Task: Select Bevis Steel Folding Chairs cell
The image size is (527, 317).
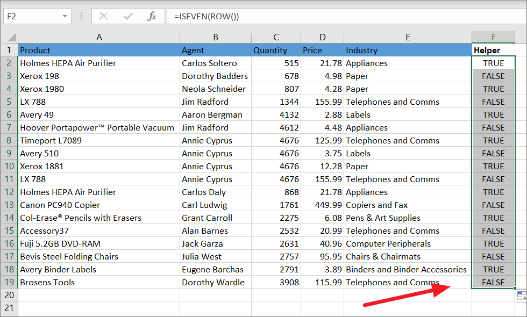Action: click(99, 257)
